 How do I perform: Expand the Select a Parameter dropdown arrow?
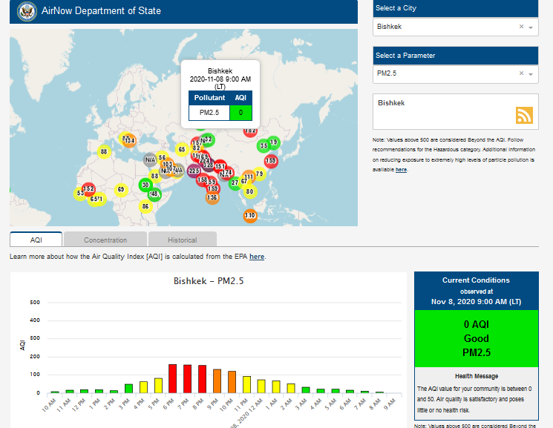click(x=531, y=73)
